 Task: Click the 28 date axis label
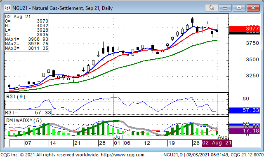[x=102, y=143]
